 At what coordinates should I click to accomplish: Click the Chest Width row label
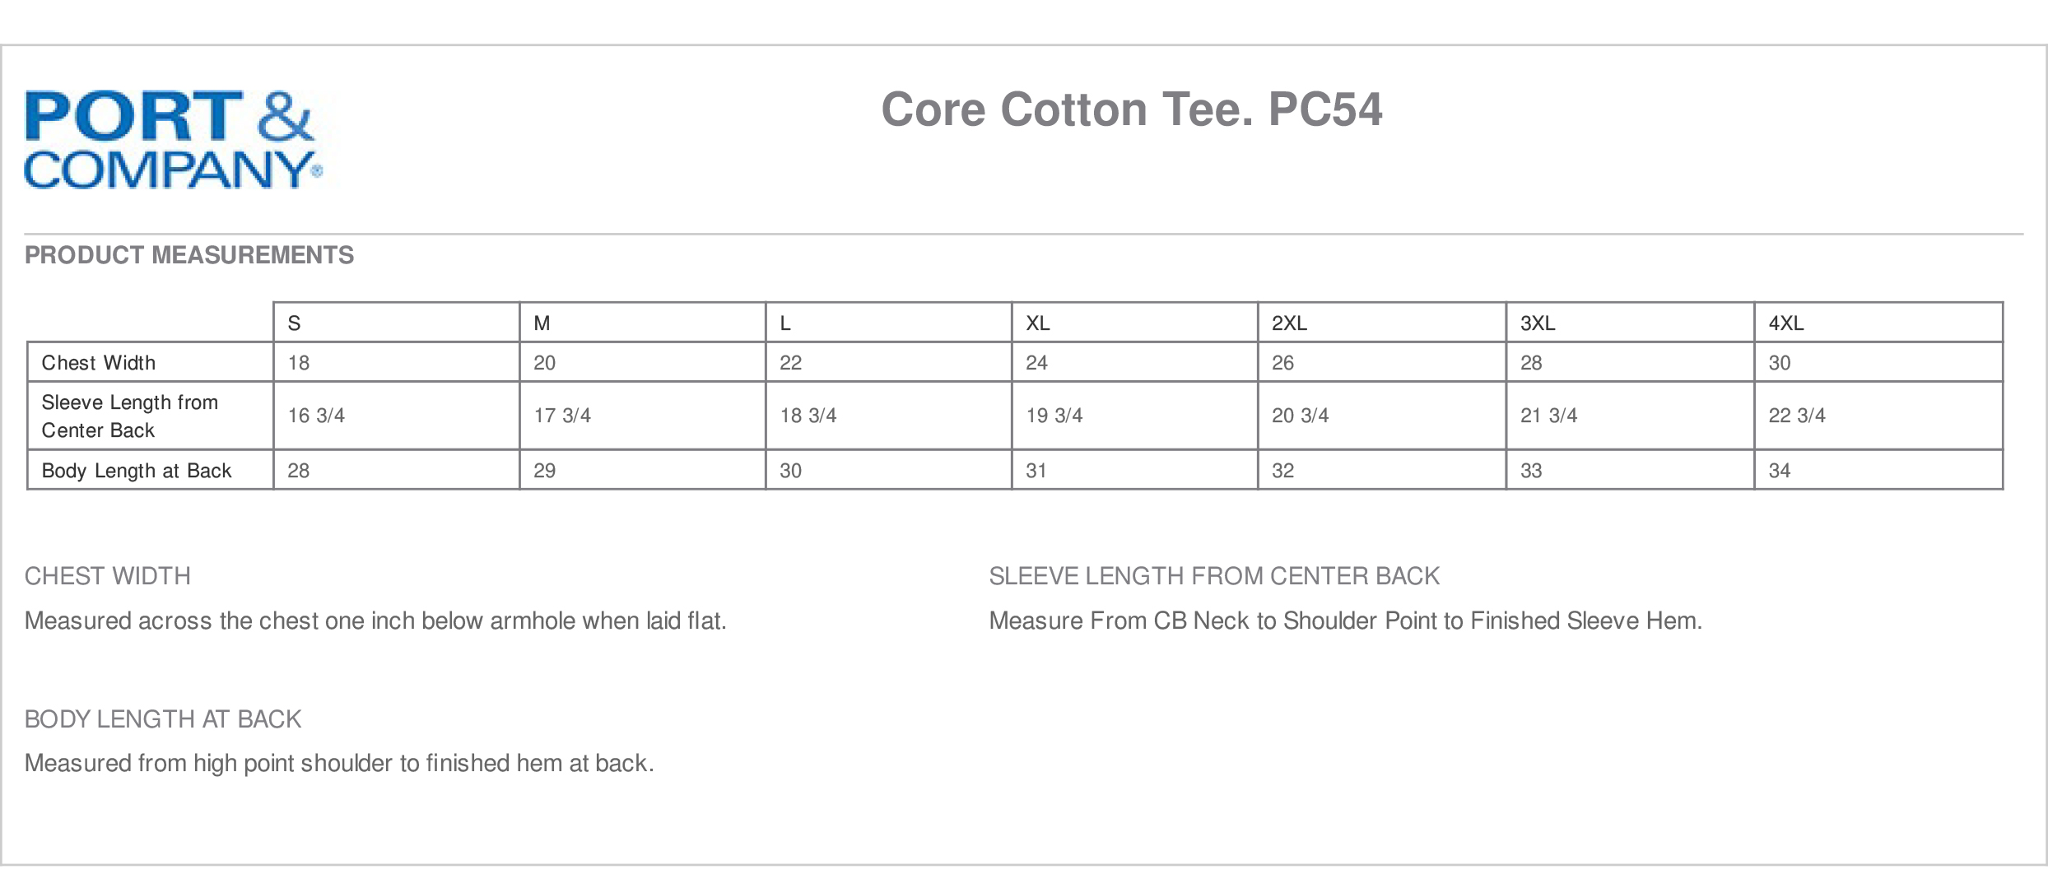click(99, 363)
